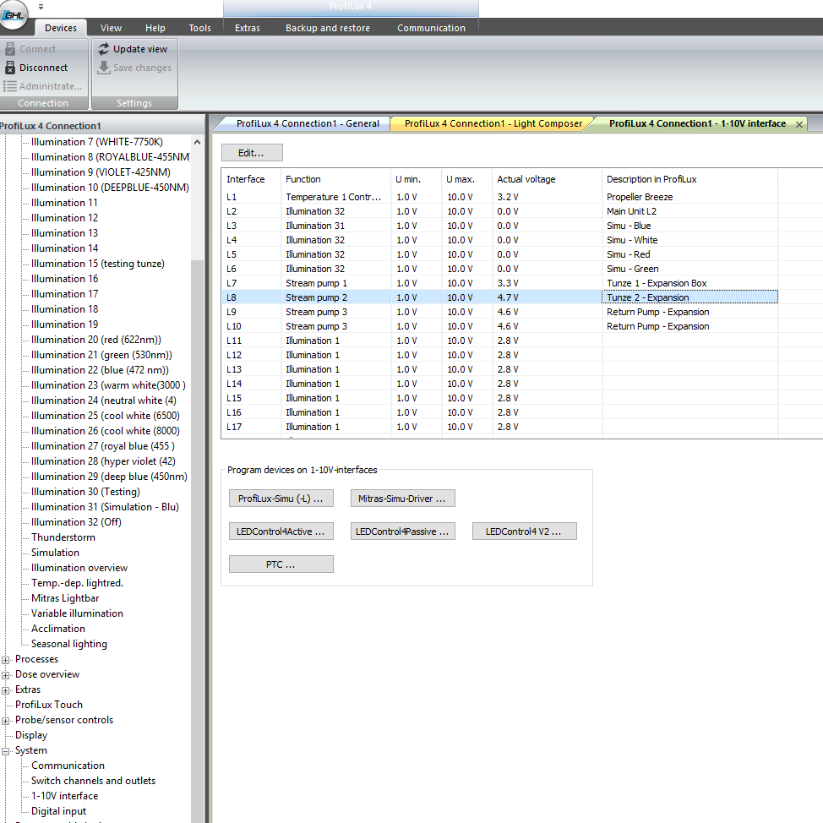Screen dimensions: 823x823
Task: Collapse the System tree node
Action: click(6, 751)
